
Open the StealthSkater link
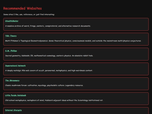pos(12,21)
